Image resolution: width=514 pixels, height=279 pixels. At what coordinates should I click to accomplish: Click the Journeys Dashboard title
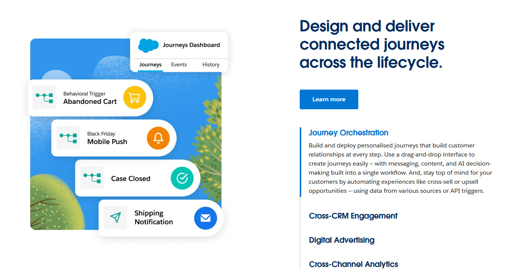[191, 45]
